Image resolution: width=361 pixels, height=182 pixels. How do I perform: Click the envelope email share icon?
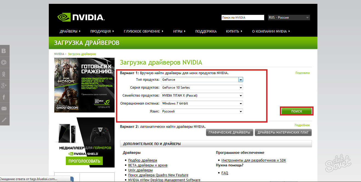[4, 108]
